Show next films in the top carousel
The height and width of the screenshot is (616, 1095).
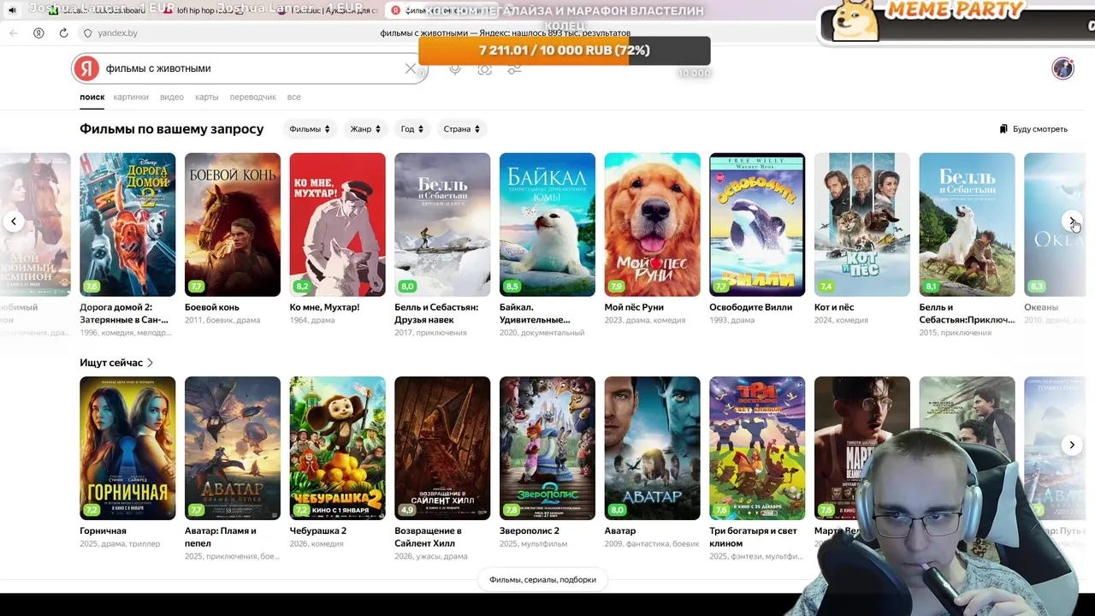[x=1072, y=222]
